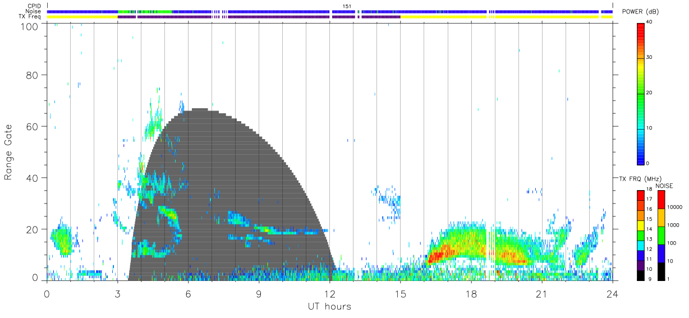Image resolution: width=689 pixels, height=318 pixels.
Task: Click the 'Range Gate' axis title
Action: [x=9, y=152]
